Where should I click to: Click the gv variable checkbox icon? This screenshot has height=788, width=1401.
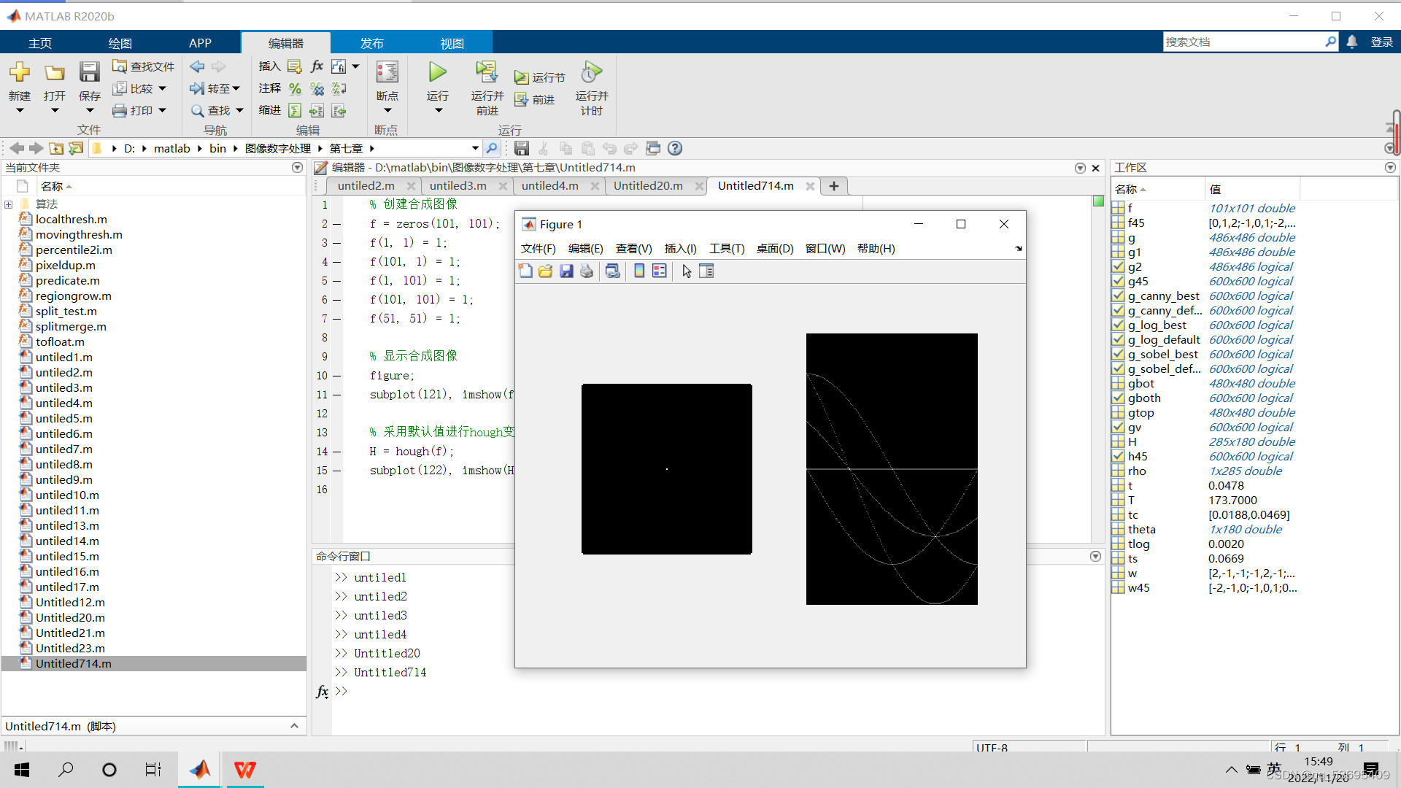click(x=1118, y=428)
